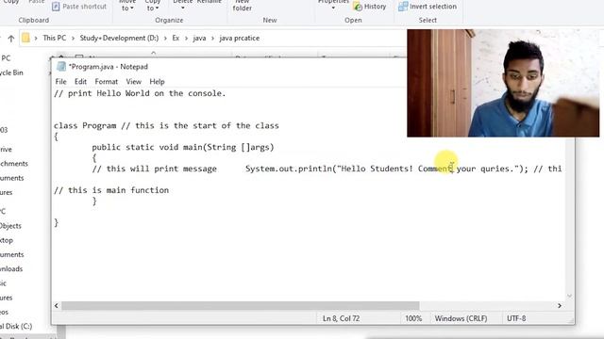Expand chevron after Study+Development (D:) breadcrumb
The image size is (604, 339).
point(165,38)
